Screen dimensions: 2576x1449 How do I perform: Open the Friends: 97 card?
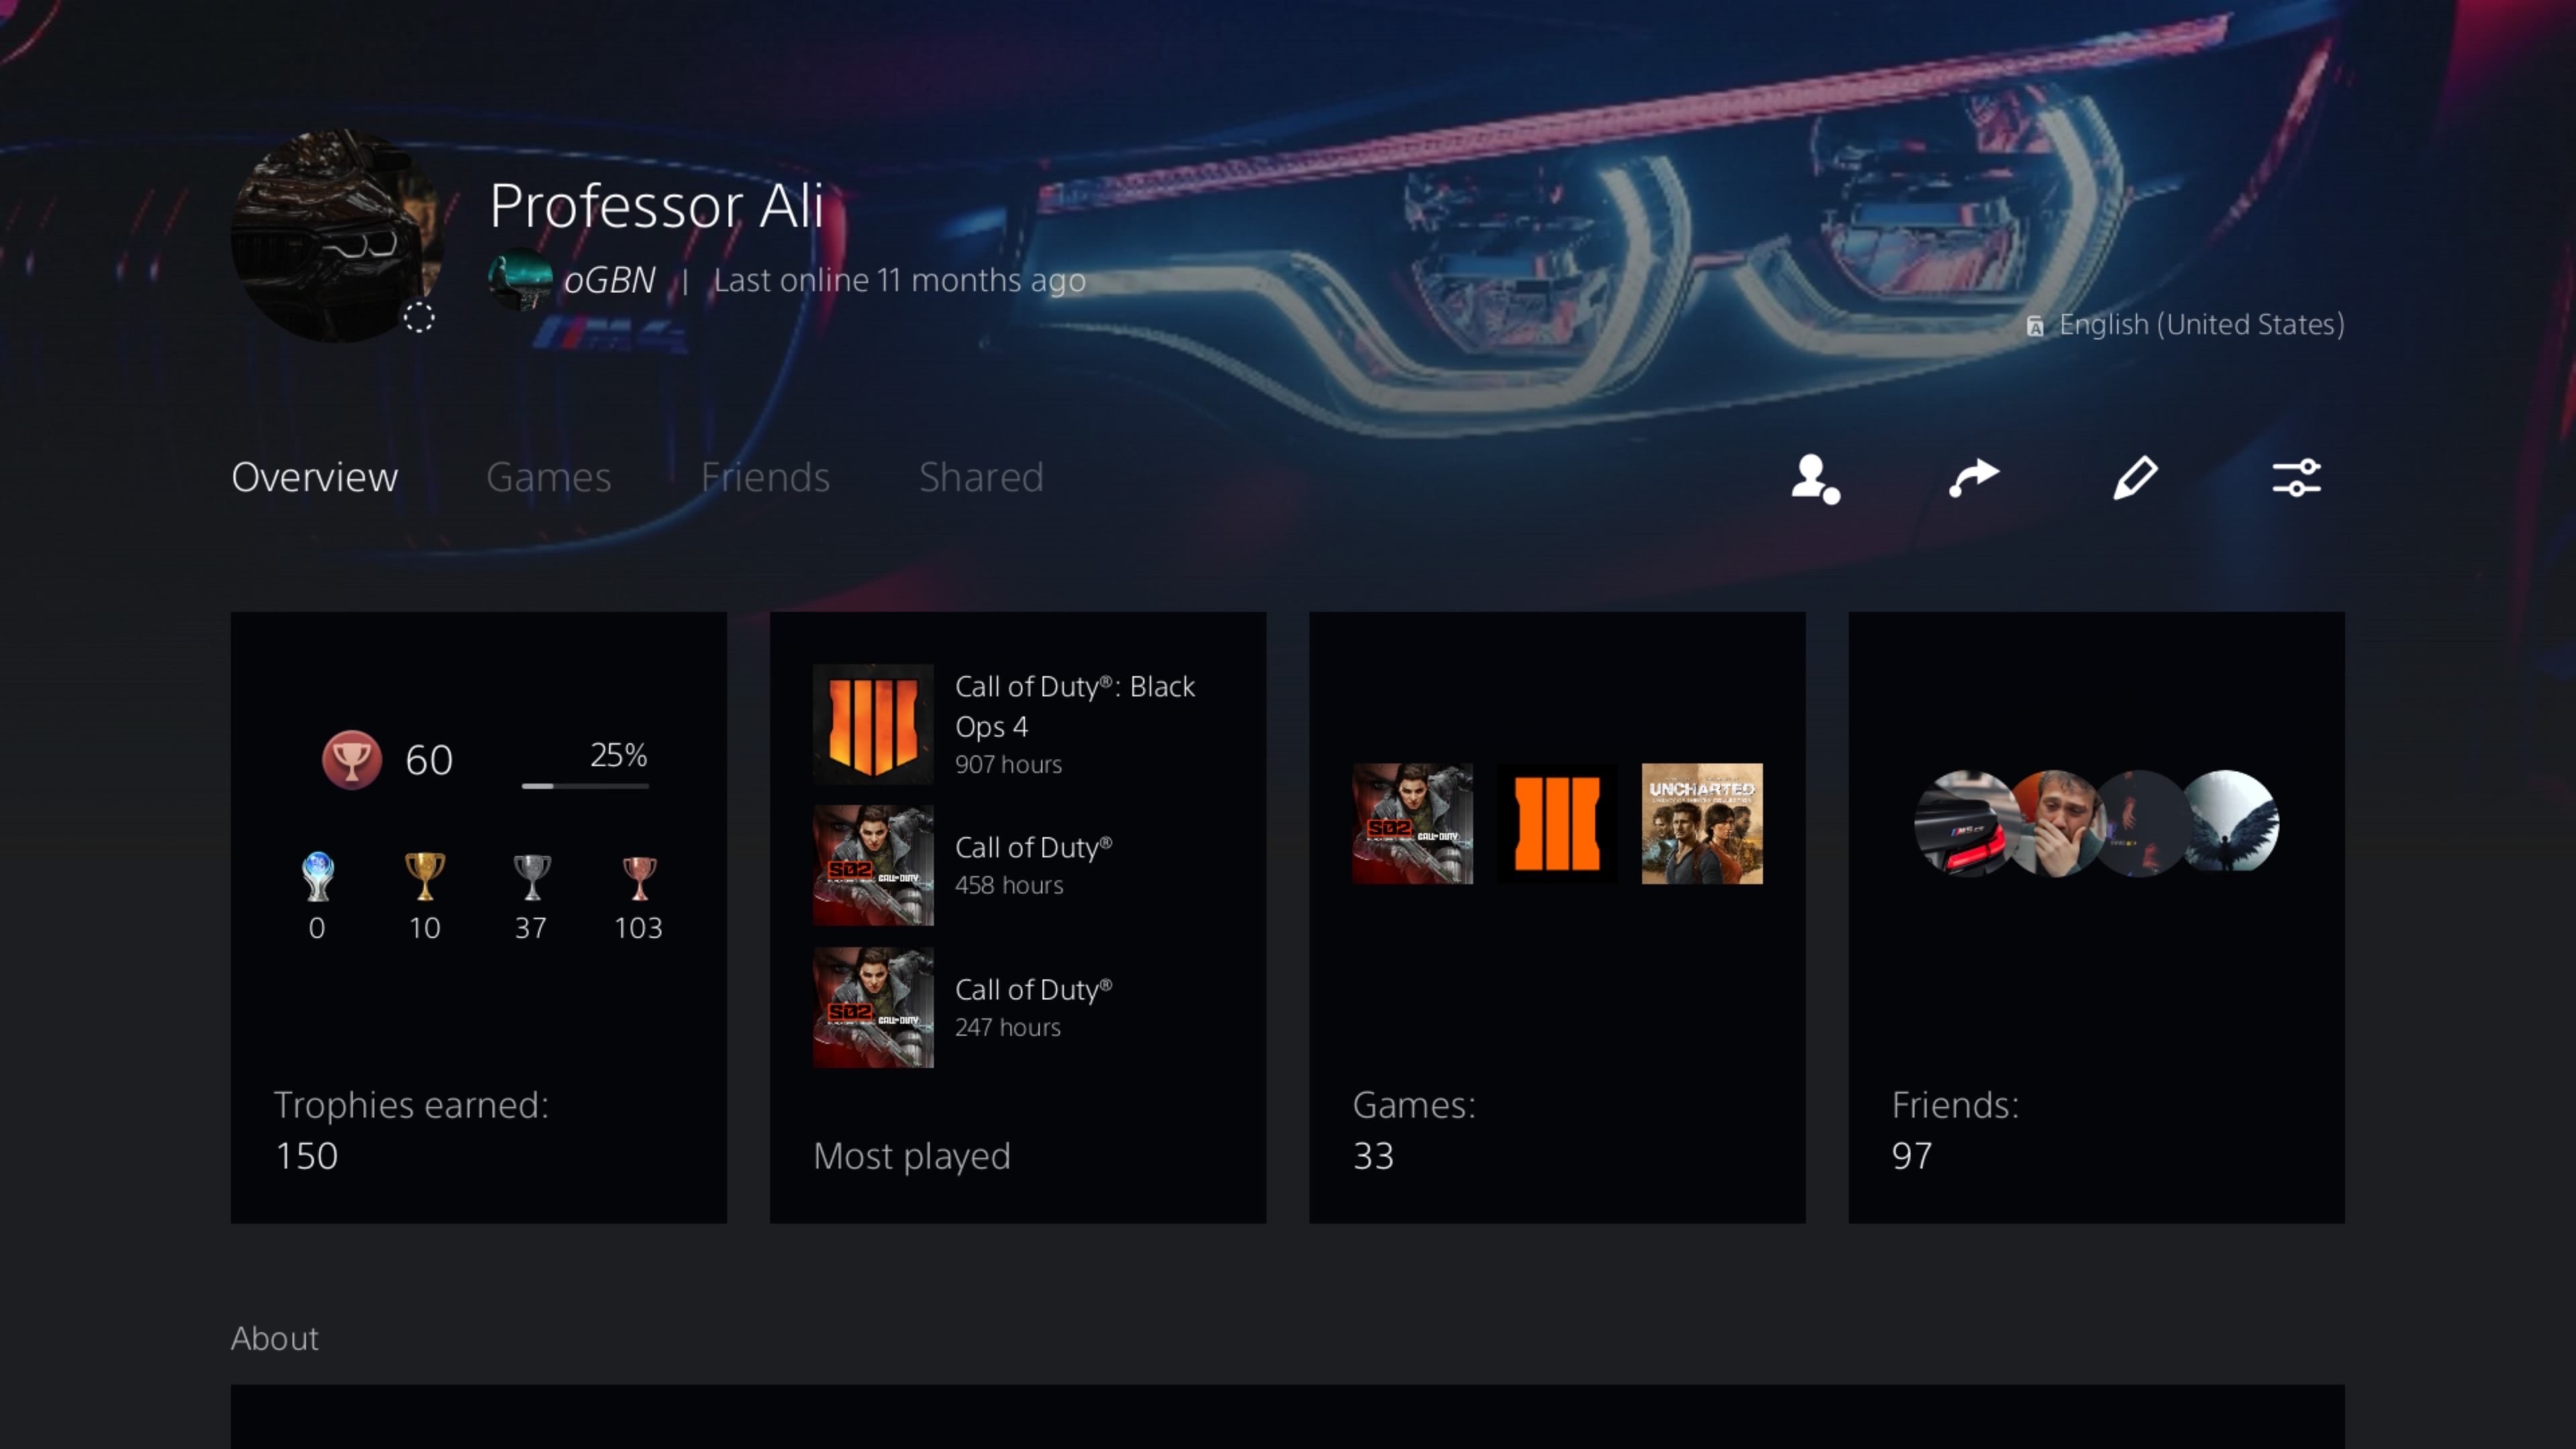pyautogui.click(x=2096, y=917)
